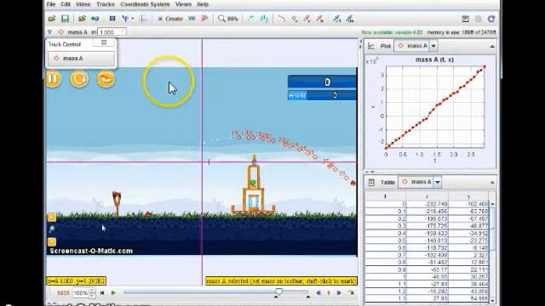Open the mass A dropdown in Plot view
Image resolution: width=545 pixels, height=306 pixels.
433,46
